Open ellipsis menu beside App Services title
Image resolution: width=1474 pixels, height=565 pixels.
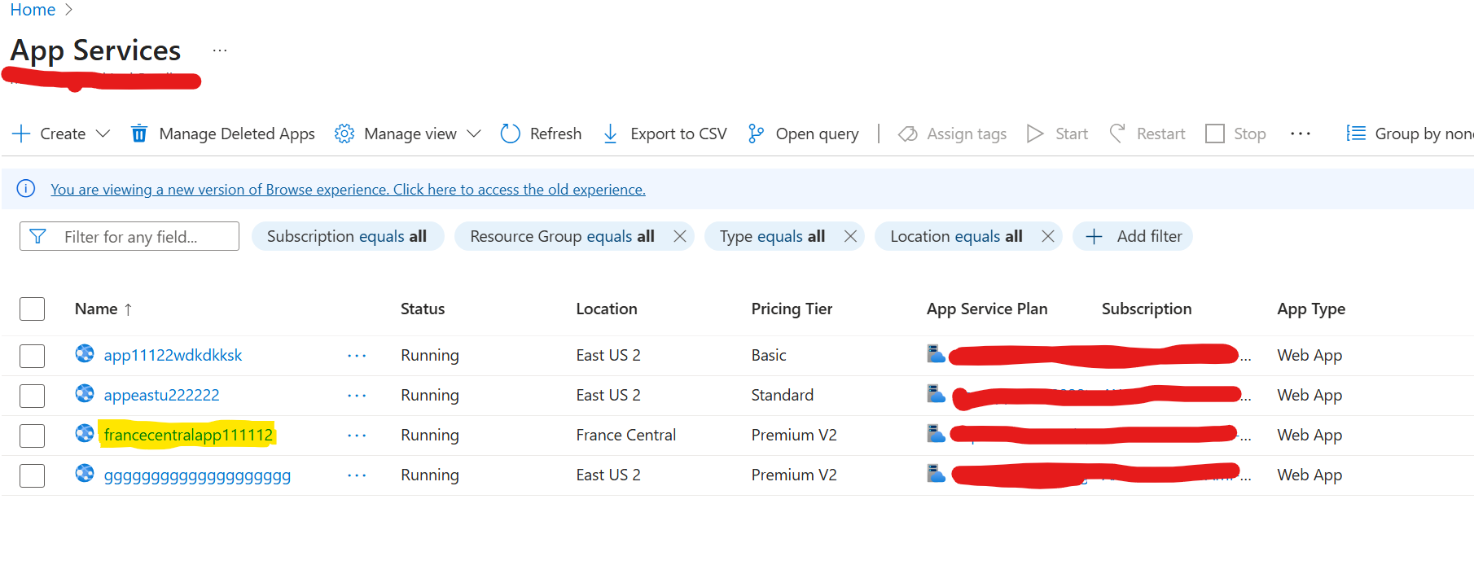(x=220, y=50)
